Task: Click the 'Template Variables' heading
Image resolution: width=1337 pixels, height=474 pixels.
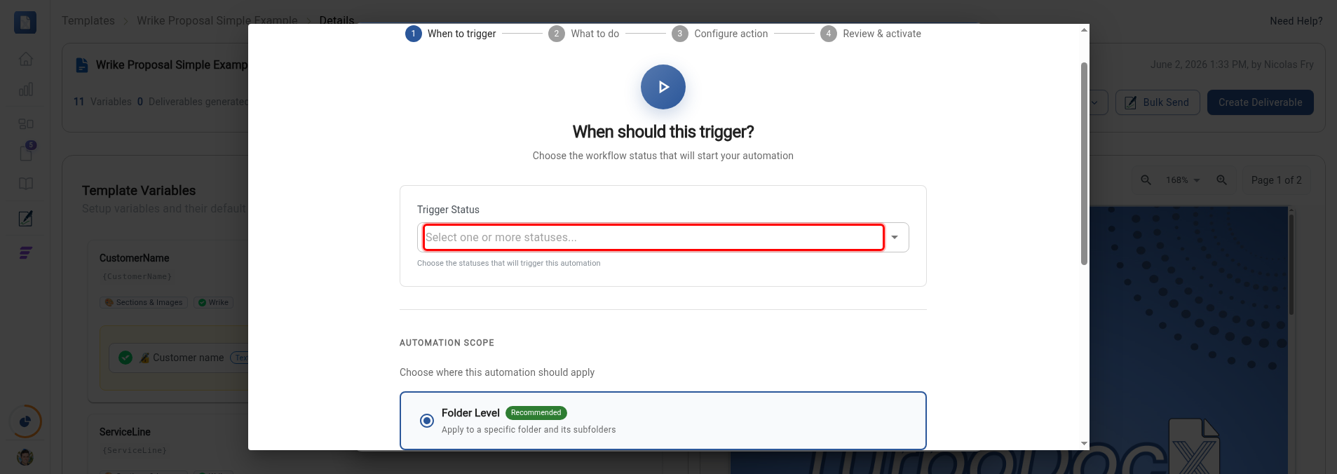Action: [x=139, y=191]
